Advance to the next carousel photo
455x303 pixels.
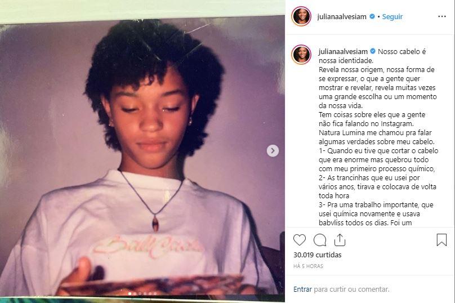(273, 150)
